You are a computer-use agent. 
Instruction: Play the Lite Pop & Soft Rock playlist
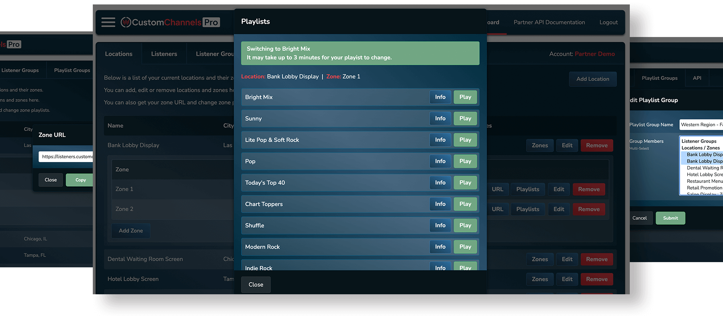point(465,140)
